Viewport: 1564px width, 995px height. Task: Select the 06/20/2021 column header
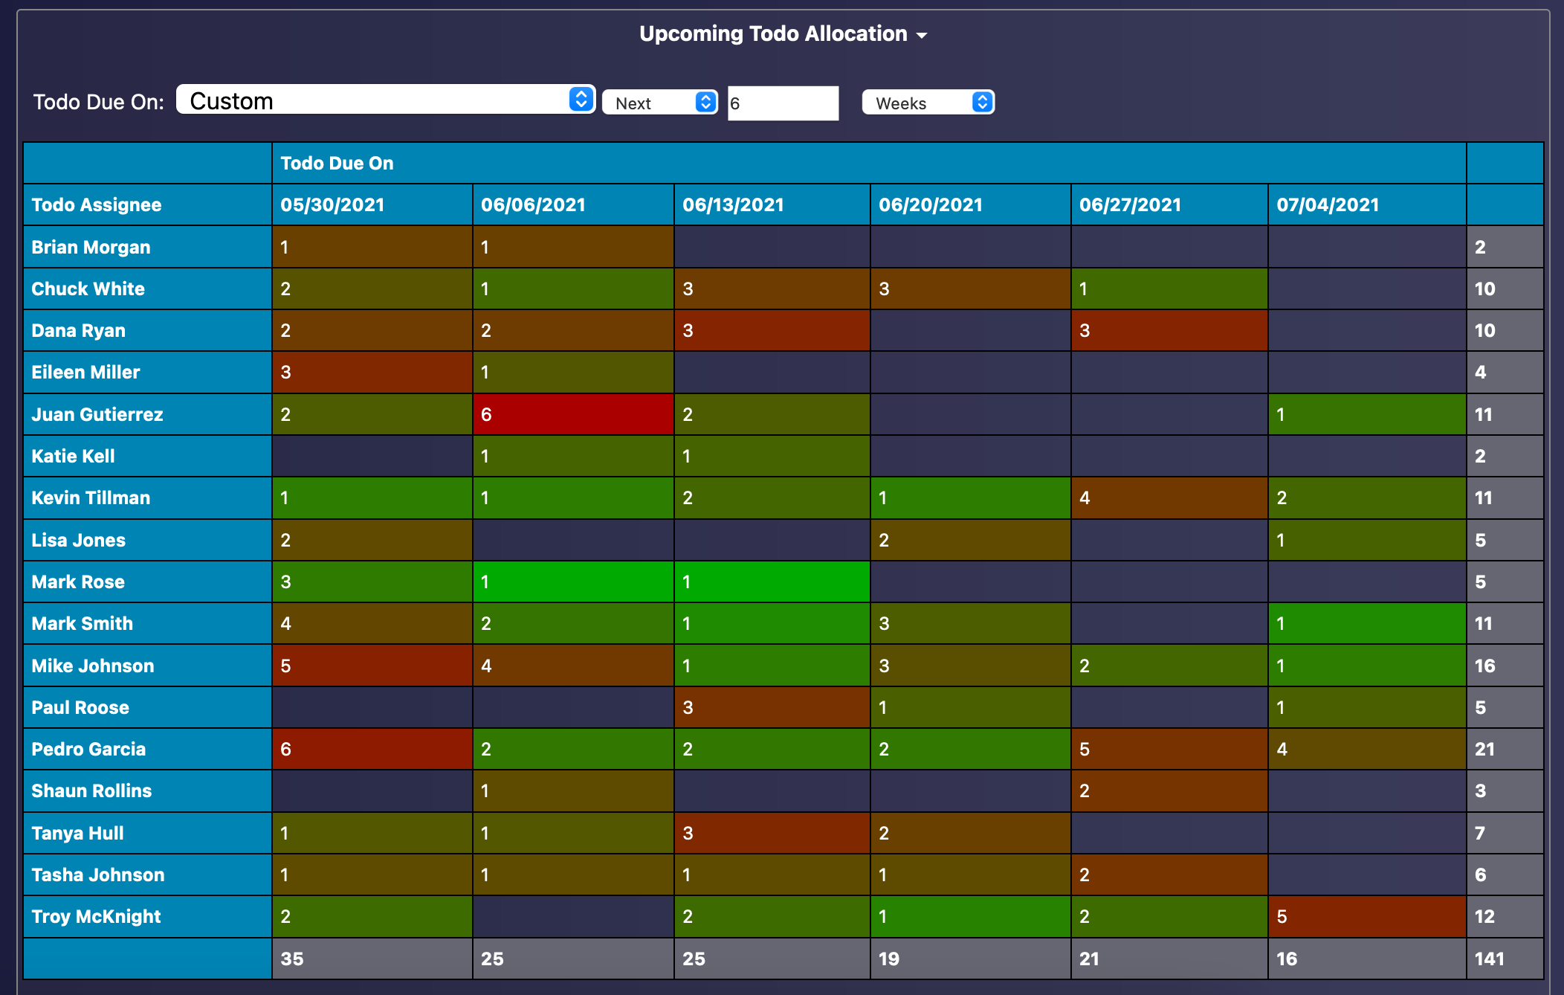(x=970, y=205)
